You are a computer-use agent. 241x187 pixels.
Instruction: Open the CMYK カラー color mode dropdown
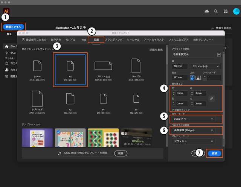point(194,119)
